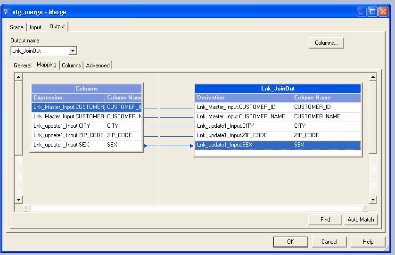Cancel the Merge stage dialog
Image resolution: width=395 pixels, height=255 pixels.
point(329,242)
